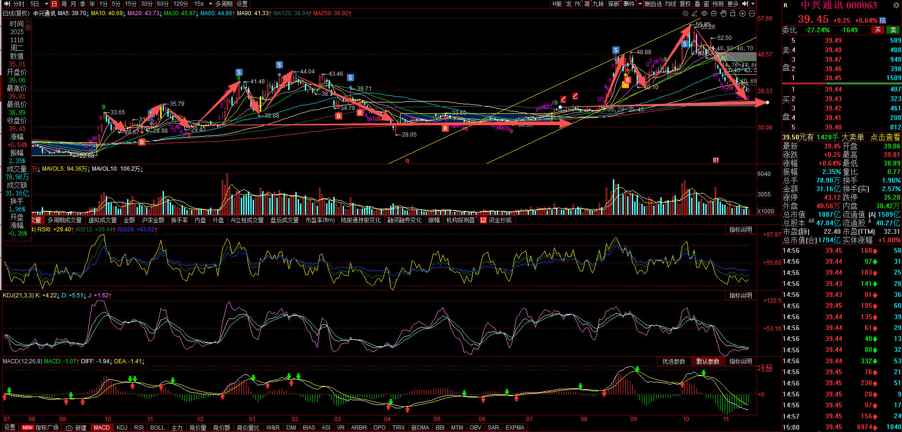This screenshot has width=902, height=432.
Task: Select the 15分 minute period
Action: coord(130,4)
